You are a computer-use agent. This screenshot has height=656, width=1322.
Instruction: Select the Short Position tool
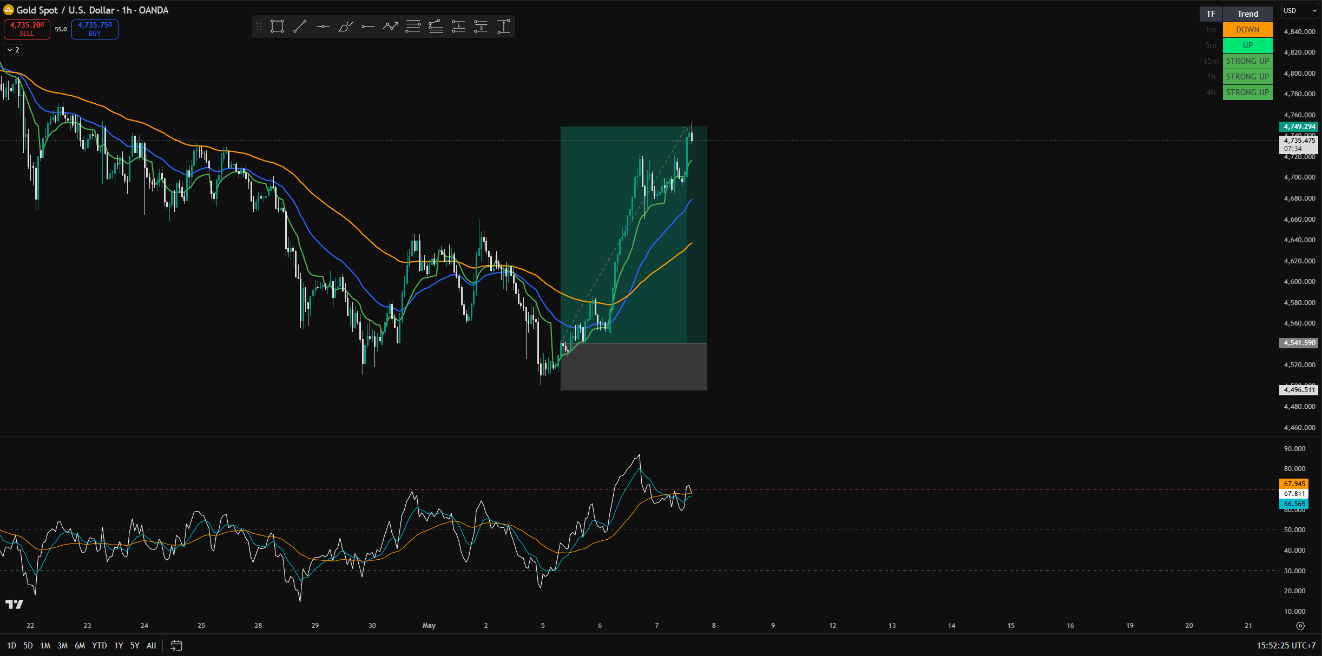pos(481,26)
